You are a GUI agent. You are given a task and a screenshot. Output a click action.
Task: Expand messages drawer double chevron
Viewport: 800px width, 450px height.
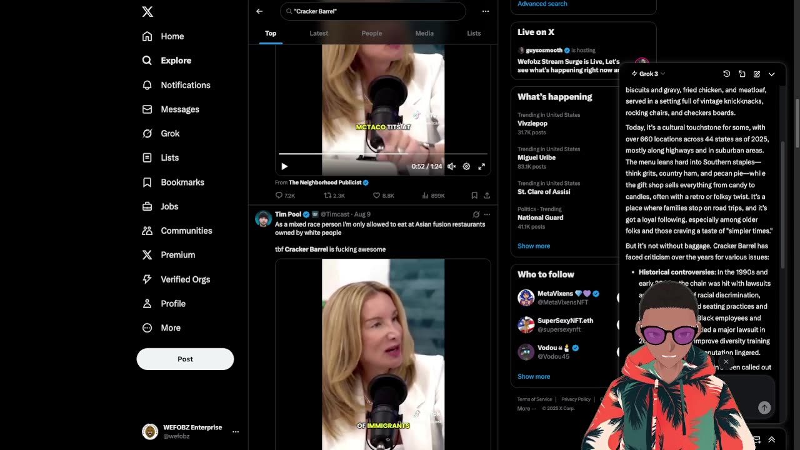tap(772, 440)
